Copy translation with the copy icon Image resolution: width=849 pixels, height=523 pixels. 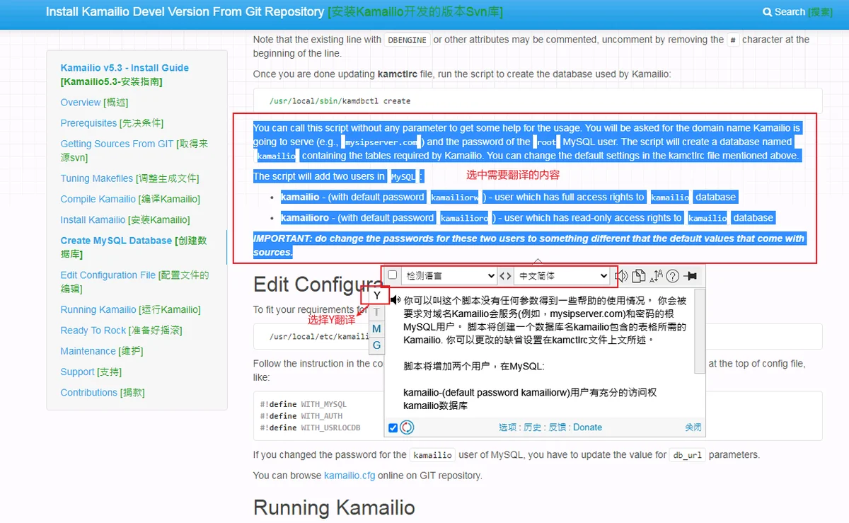click(x=639, y=276)
